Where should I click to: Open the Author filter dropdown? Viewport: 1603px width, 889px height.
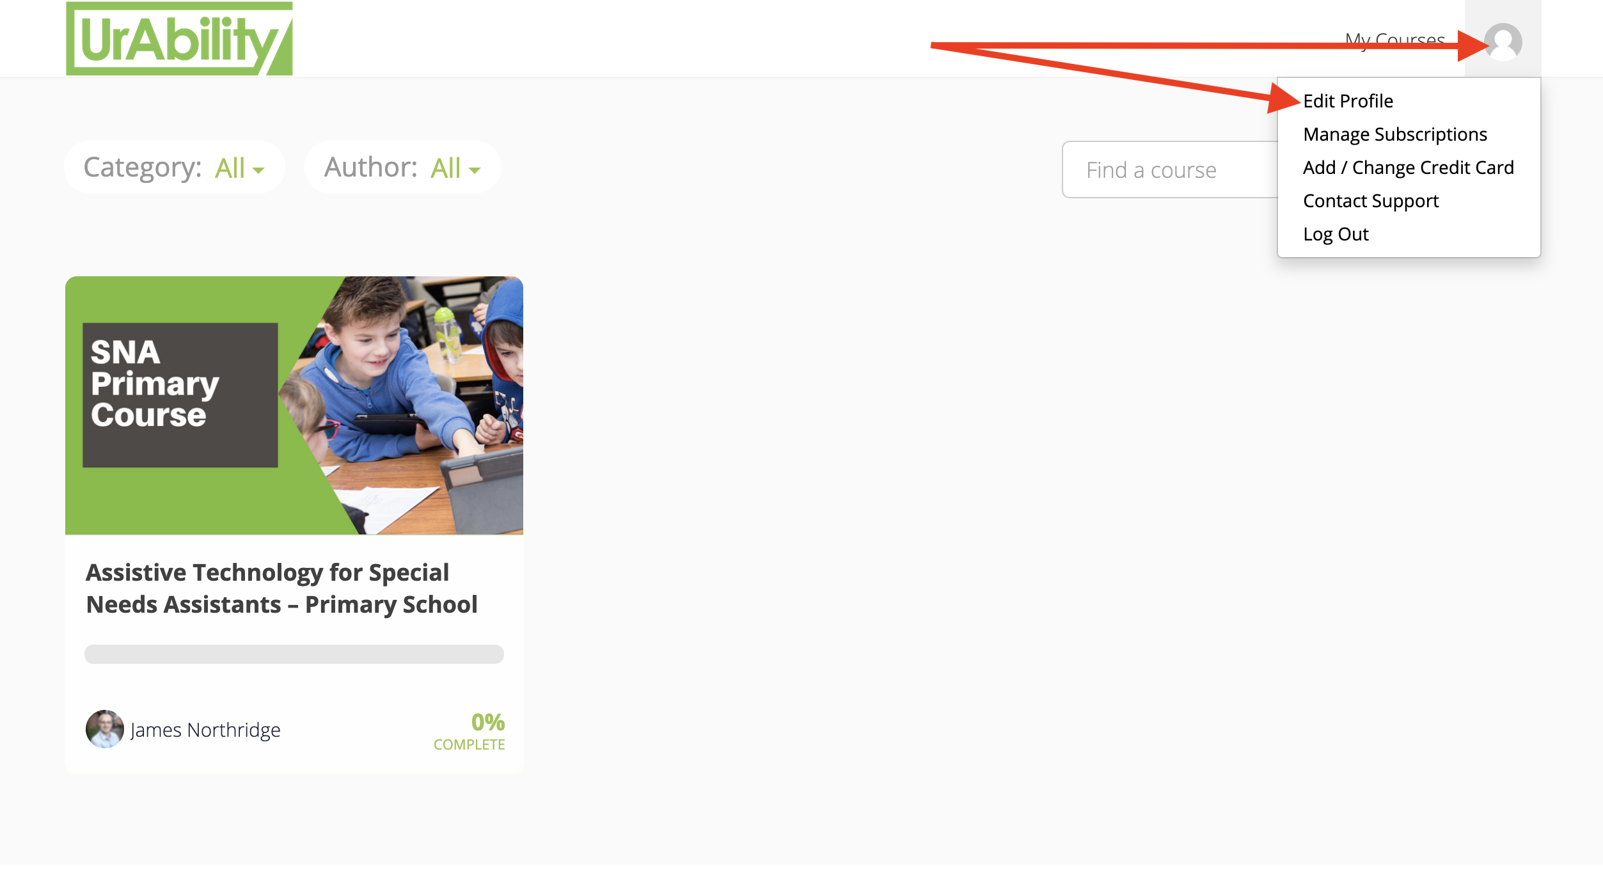click(403, 168)
